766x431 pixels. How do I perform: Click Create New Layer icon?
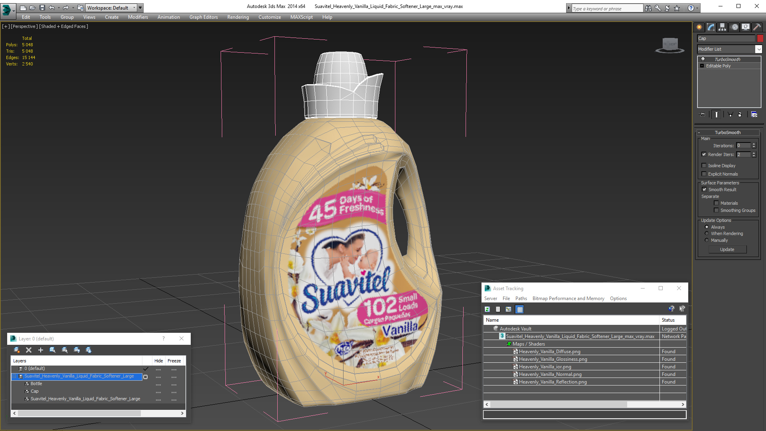17,350
